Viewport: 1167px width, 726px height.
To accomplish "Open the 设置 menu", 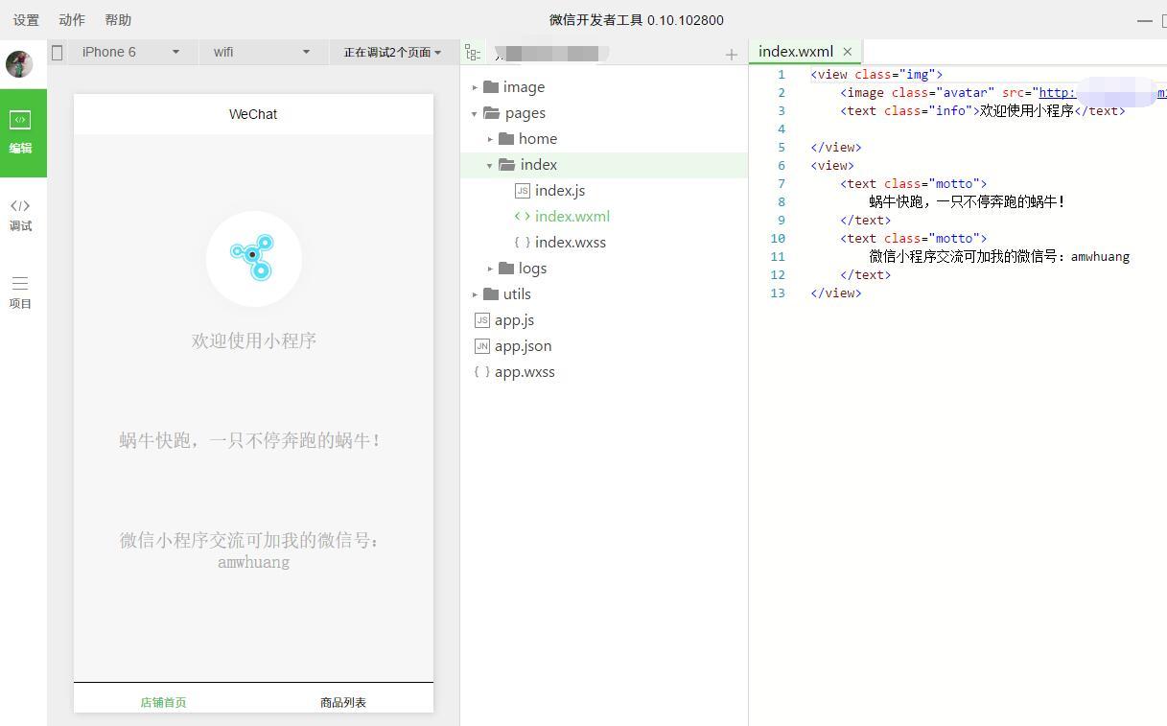I will 26,20.
